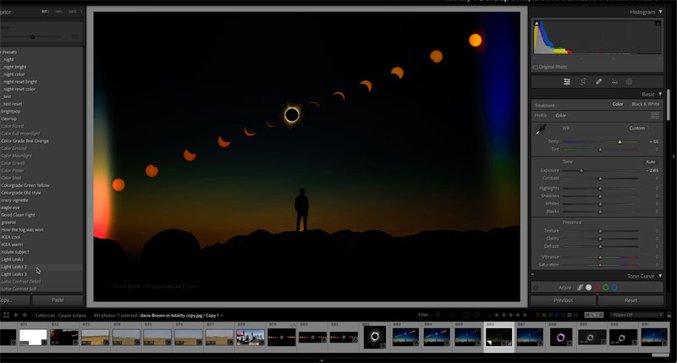Open the Profile Browser grid icon
The width and height of the screenshot is (677, 363).
(655, 115)
